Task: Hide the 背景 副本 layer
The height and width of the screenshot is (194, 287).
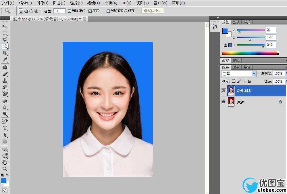Action: tap(224, 91)
